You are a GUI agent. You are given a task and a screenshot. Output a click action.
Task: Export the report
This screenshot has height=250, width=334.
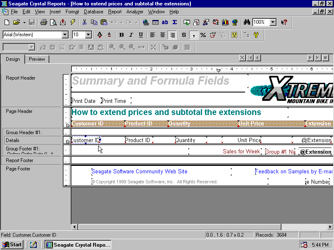click(x=63, y=22)
